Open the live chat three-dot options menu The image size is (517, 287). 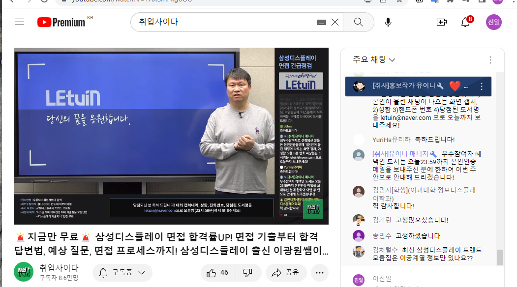coord(490,59)
